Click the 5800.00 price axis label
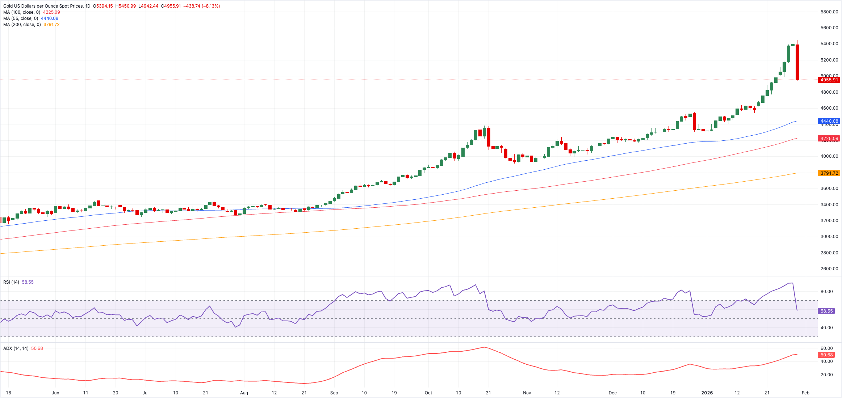 pos(829,12)
